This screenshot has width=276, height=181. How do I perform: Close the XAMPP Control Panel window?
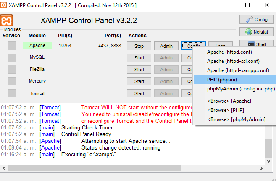click(267, 5)
